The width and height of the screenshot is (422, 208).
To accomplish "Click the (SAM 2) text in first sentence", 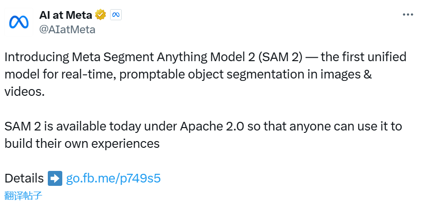I will click(x=280, y=57).
